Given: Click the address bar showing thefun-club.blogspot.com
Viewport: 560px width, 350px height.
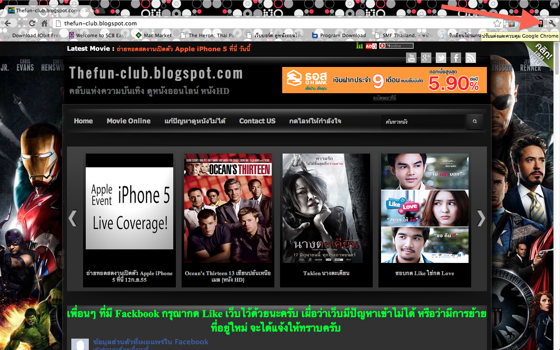Looking at the screenshot, I should coord(277,24).
